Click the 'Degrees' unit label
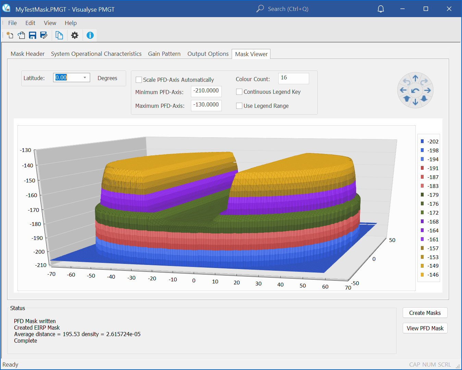Viewport: 462px width, 370px height. point(107,78)
